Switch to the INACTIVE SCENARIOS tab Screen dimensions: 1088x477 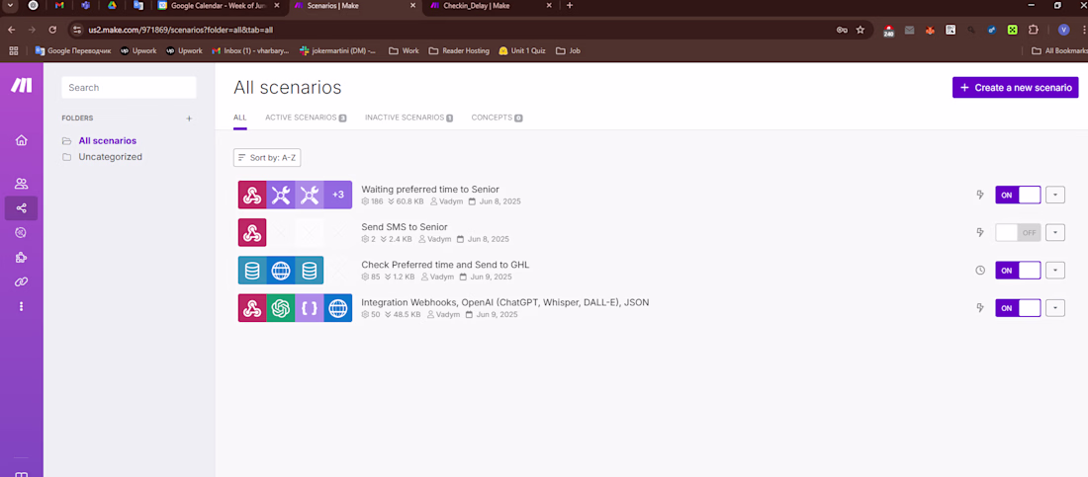[408, 118]
